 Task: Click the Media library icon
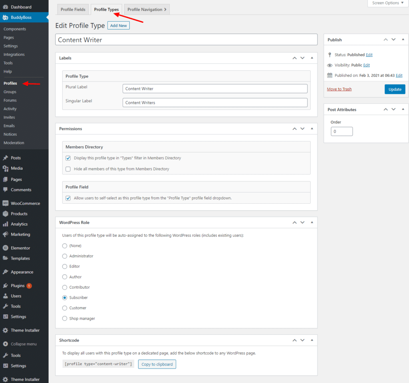click(5, 168)
